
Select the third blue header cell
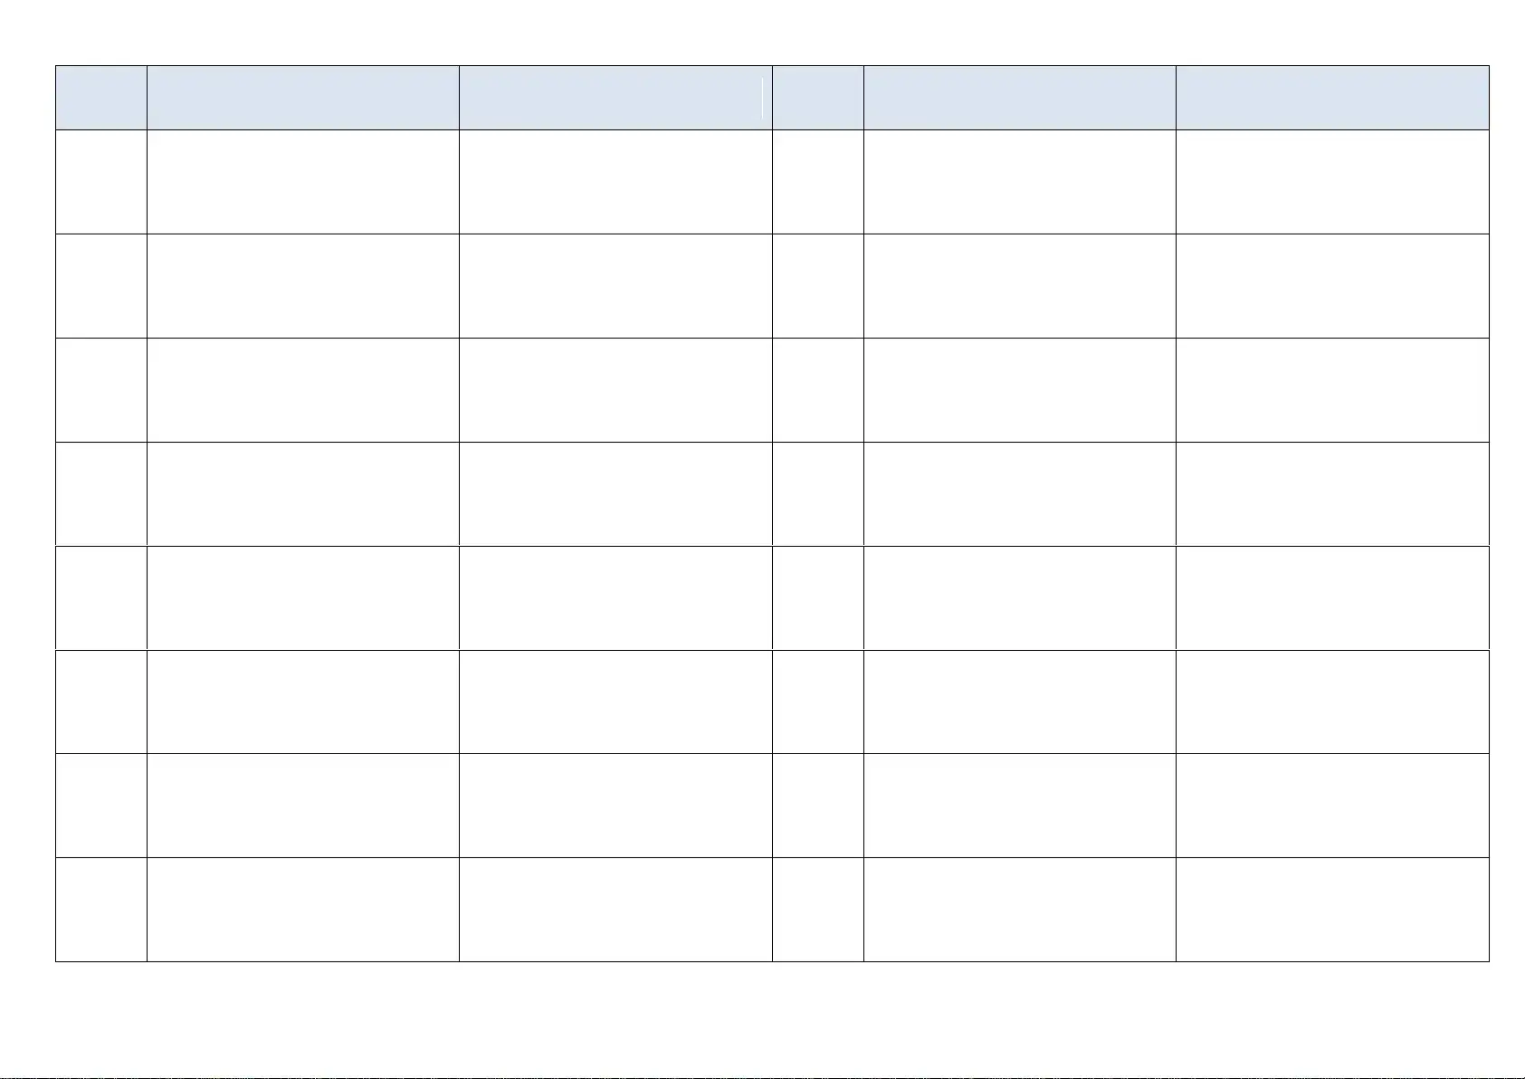point(615,98)
